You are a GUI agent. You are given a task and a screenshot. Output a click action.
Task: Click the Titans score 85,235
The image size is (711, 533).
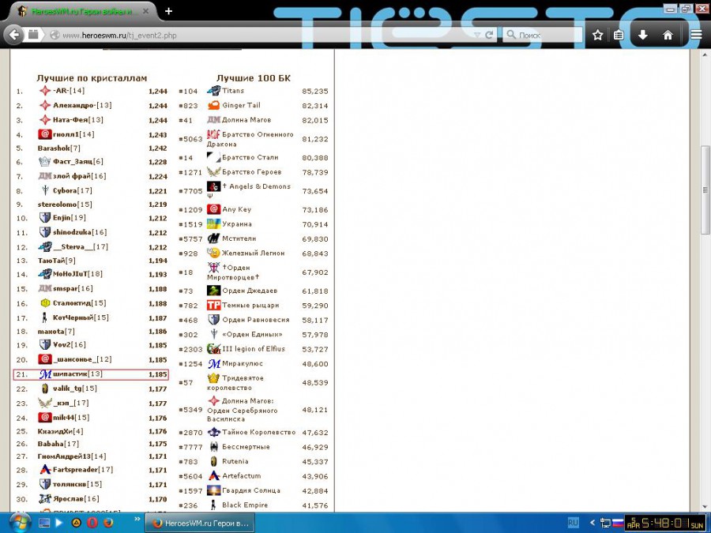(x=315, y=91)
